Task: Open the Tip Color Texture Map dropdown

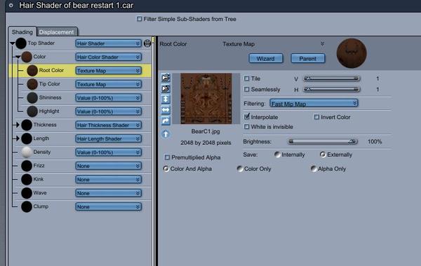Action: pos(109,84)
